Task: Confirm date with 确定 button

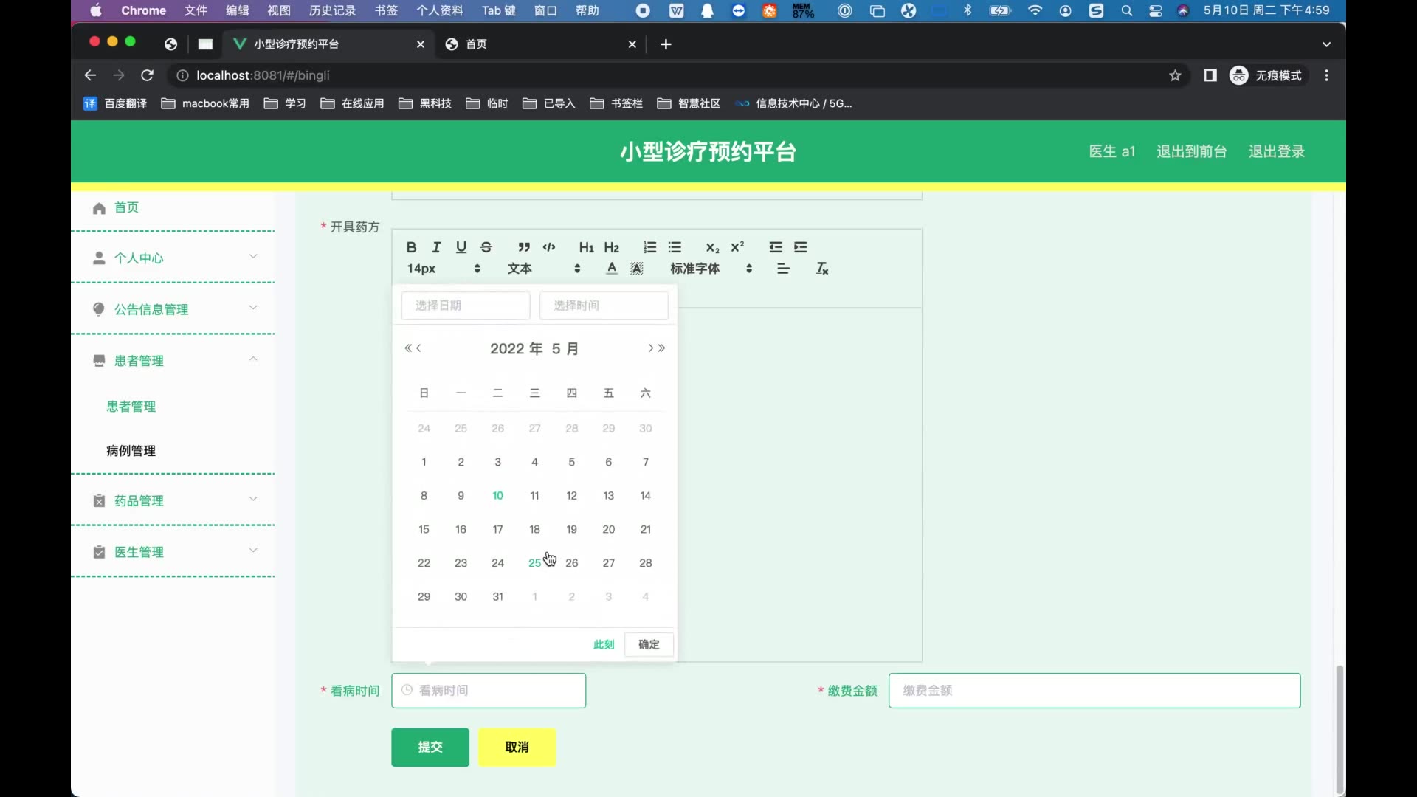Action: 649,644
